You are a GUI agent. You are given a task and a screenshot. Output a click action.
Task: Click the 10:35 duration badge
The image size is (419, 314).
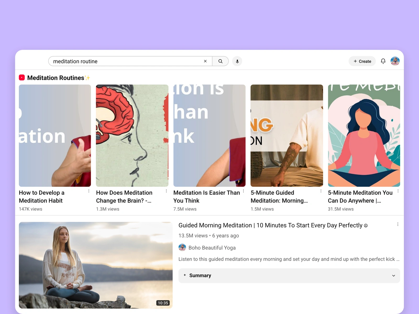(x=163, y=303)
